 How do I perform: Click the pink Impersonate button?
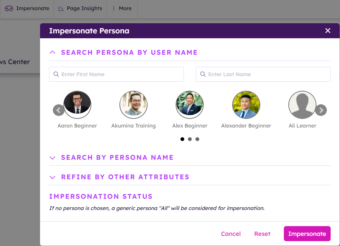[307, 234]
